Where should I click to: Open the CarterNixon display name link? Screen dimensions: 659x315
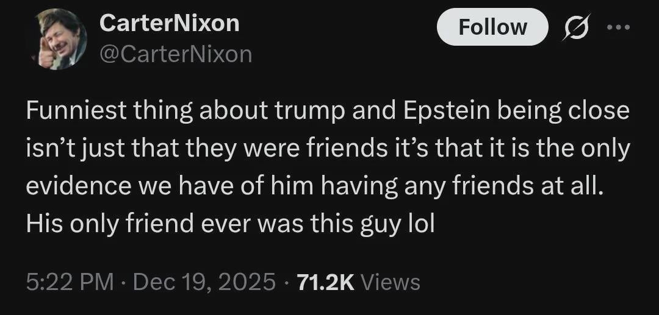pyautogui.click(x=169, y=23)
